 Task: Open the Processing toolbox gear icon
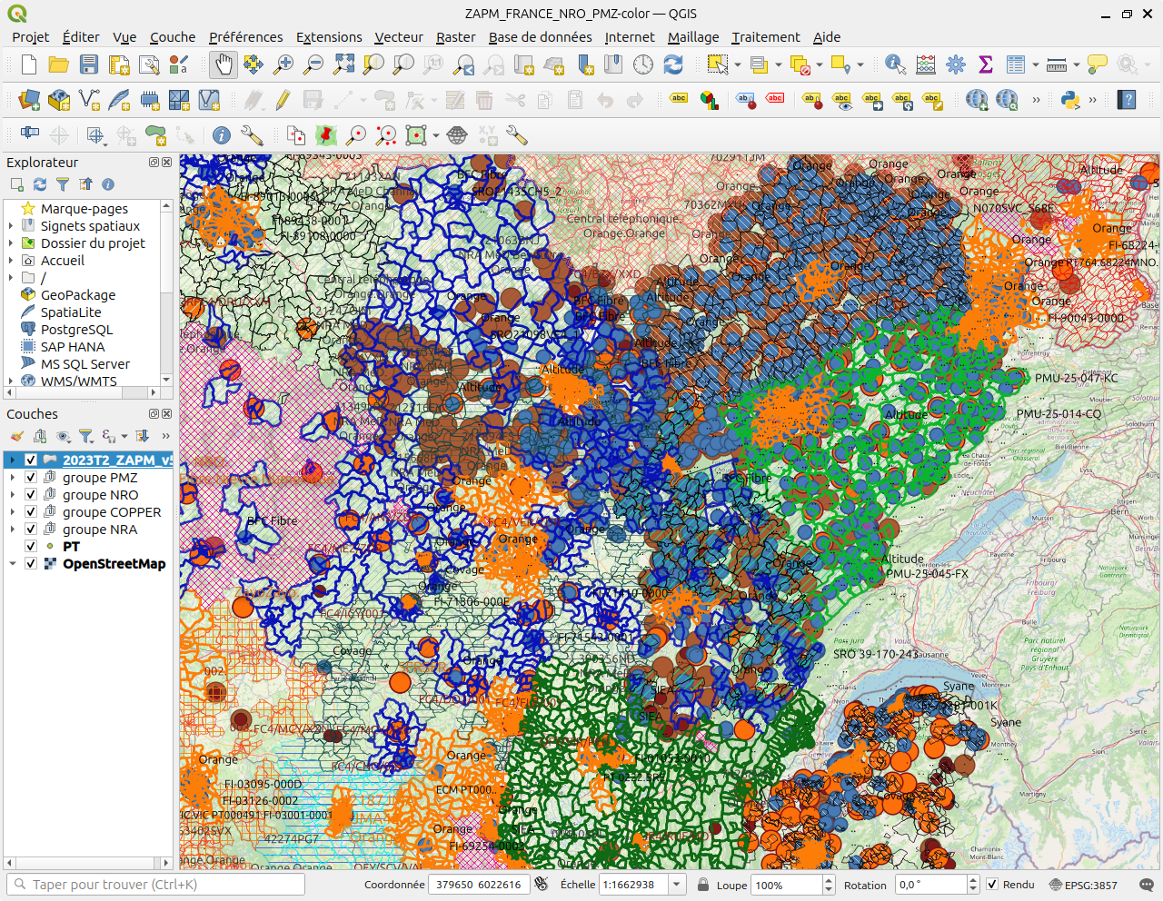coord(956,64)
